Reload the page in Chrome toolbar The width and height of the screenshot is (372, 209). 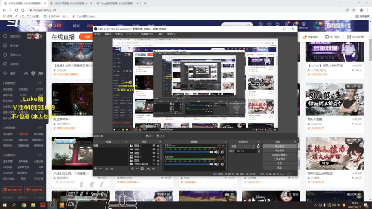coord(17,10)
